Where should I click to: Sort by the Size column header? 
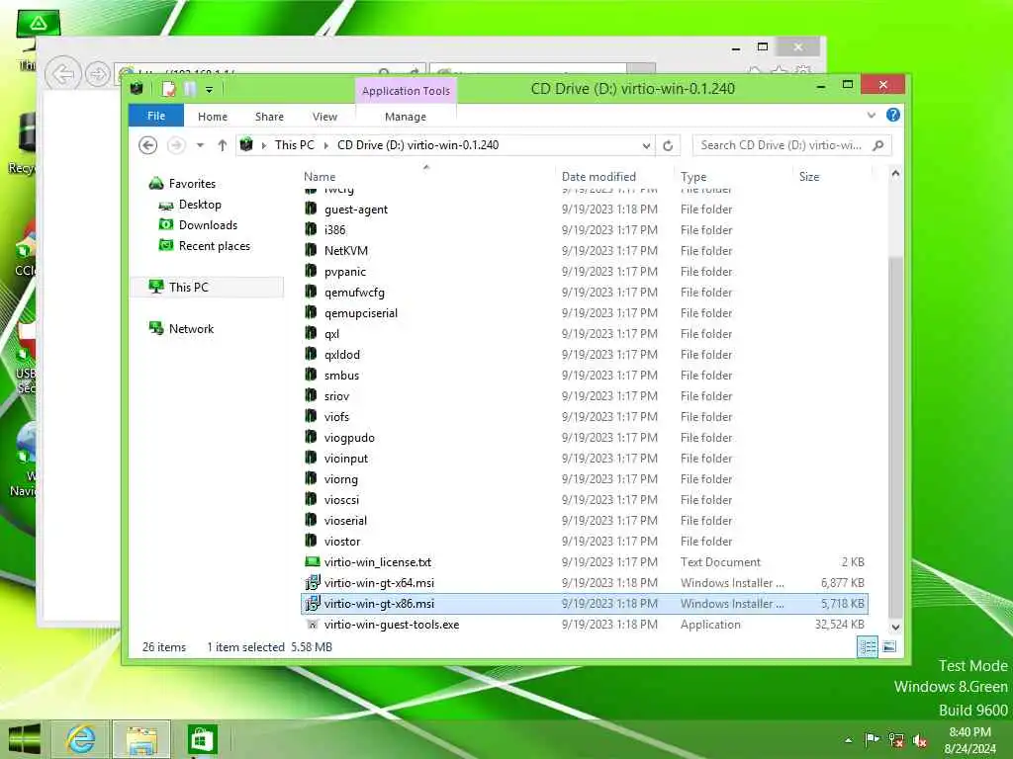[809, 176]
